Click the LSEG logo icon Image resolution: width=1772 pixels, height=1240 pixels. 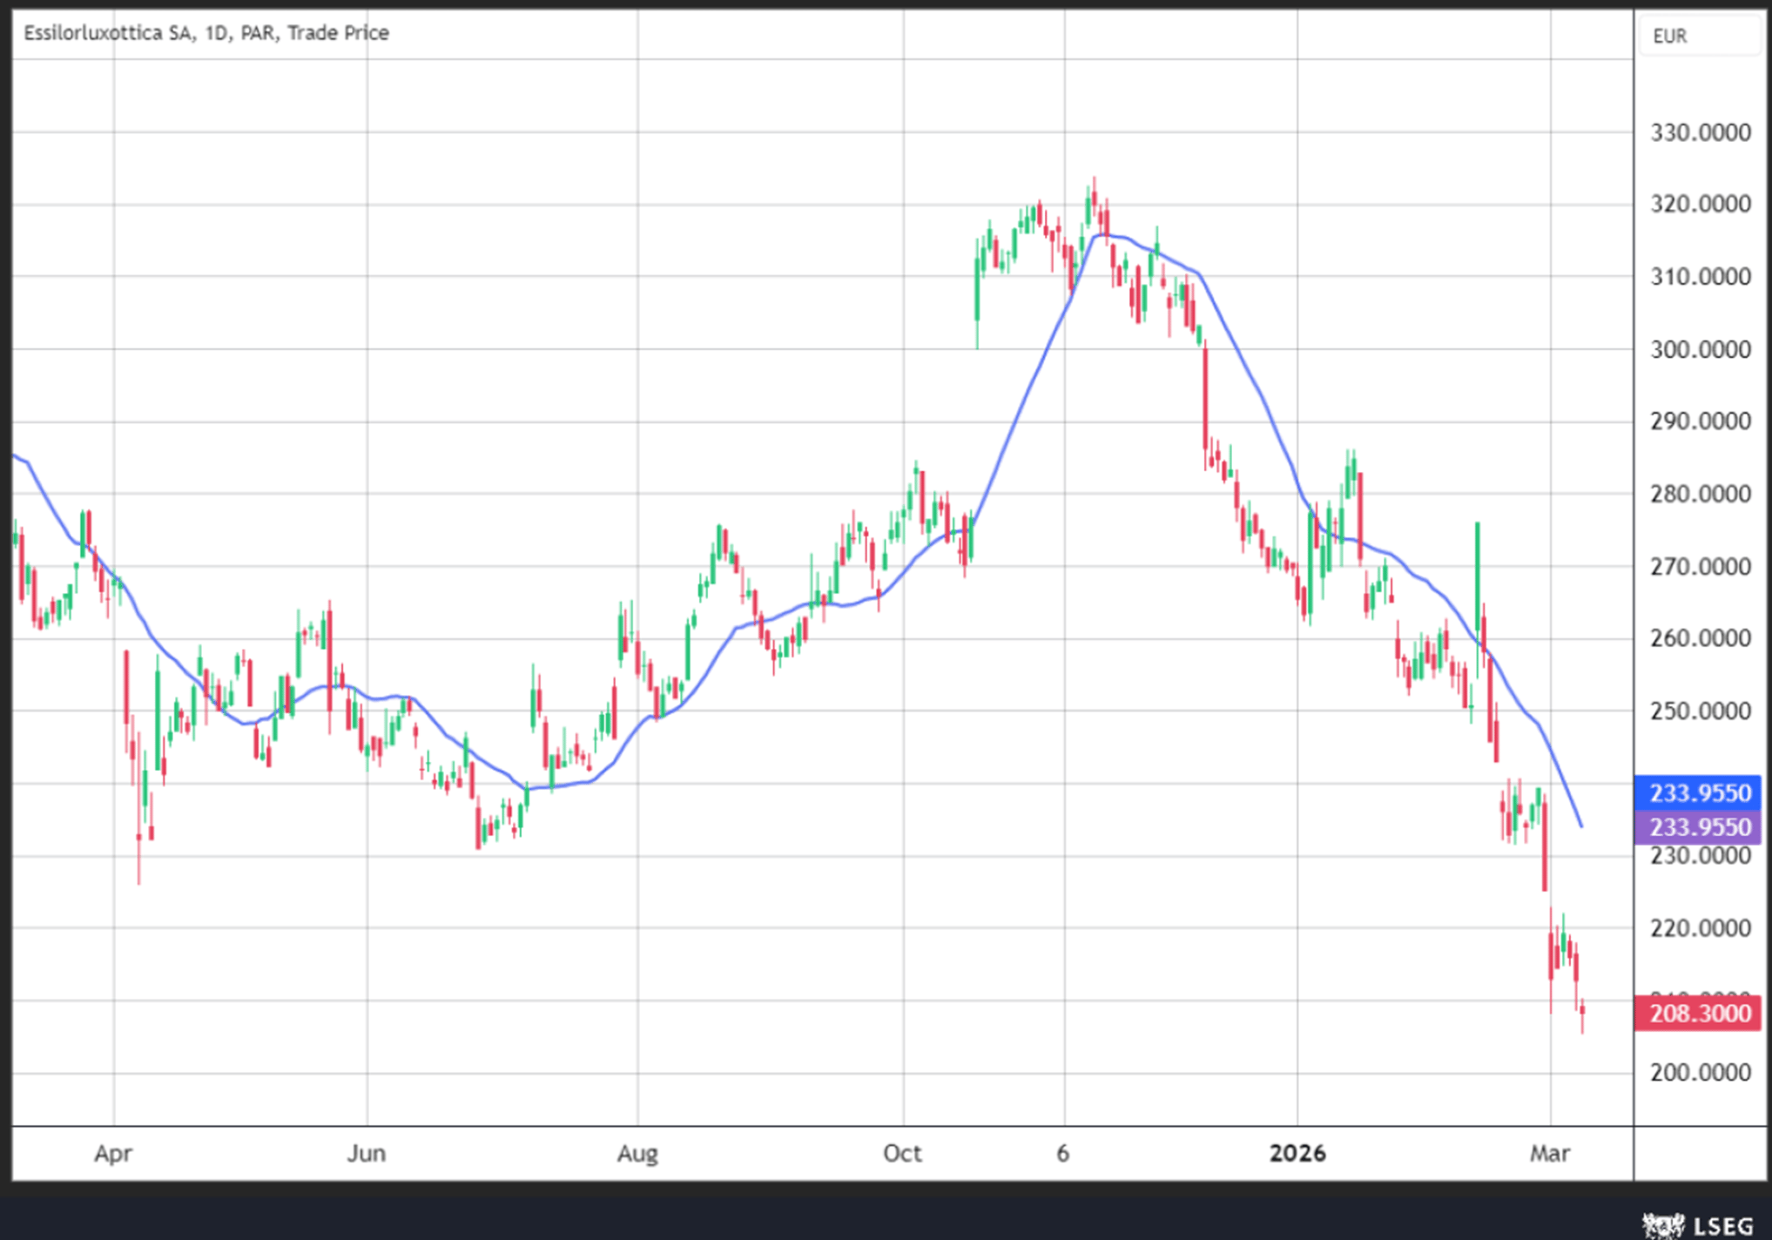click(1663, 1225)
